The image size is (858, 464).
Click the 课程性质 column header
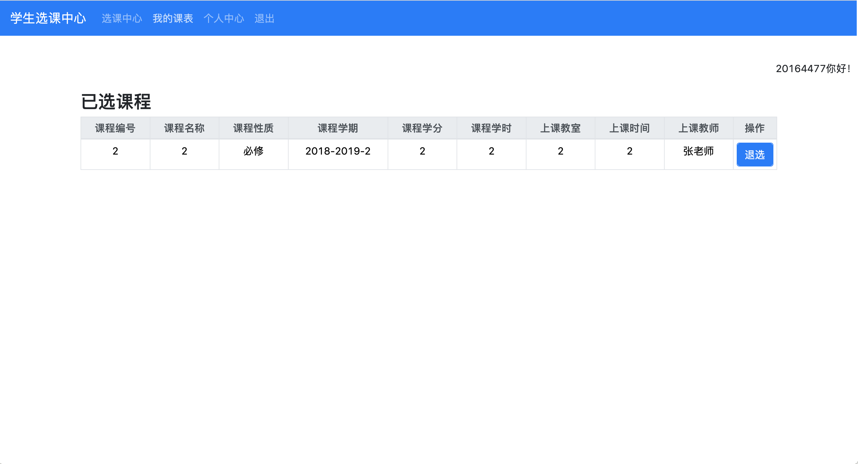(253, 128)
